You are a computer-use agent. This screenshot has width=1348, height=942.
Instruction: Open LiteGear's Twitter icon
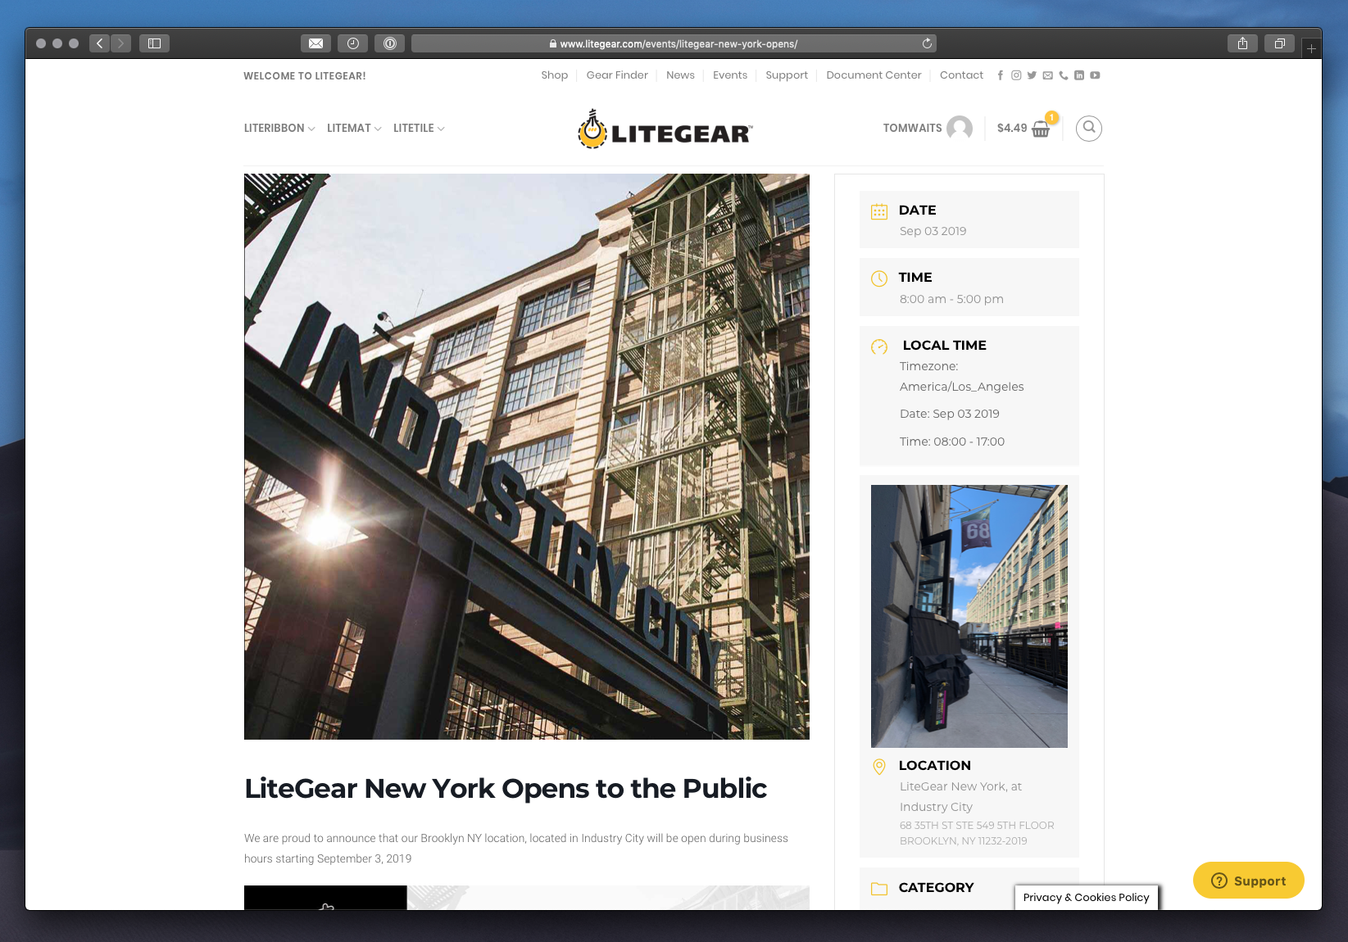(x=1032, y=75)
